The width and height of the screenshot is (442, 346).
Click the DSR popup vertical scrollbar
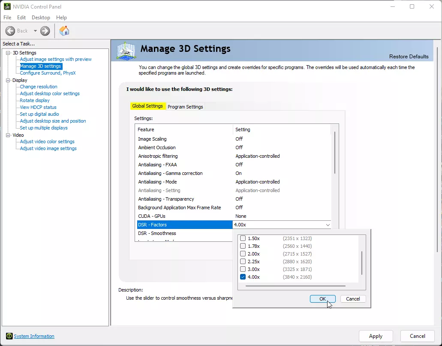362,263
